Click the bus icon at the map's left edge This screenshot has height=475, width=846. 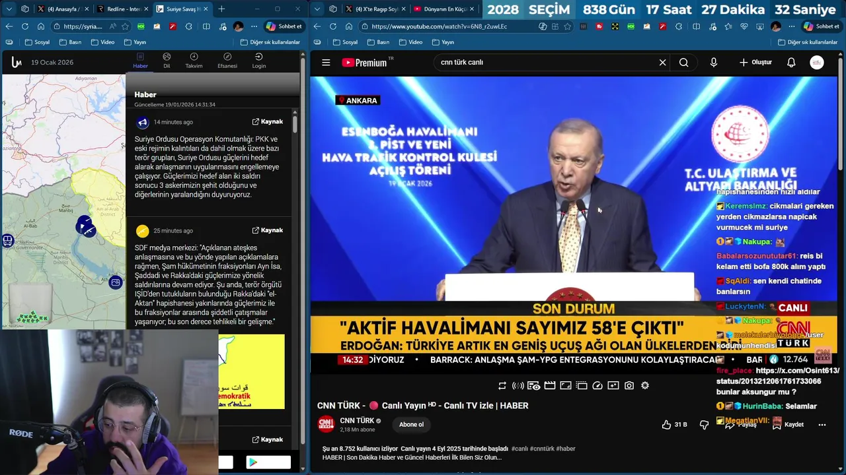tap(7, 241)
